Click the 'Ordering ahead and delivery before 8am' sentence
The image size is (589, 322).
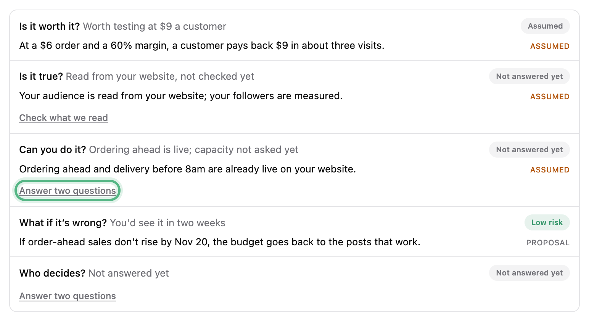click(188, 169)
